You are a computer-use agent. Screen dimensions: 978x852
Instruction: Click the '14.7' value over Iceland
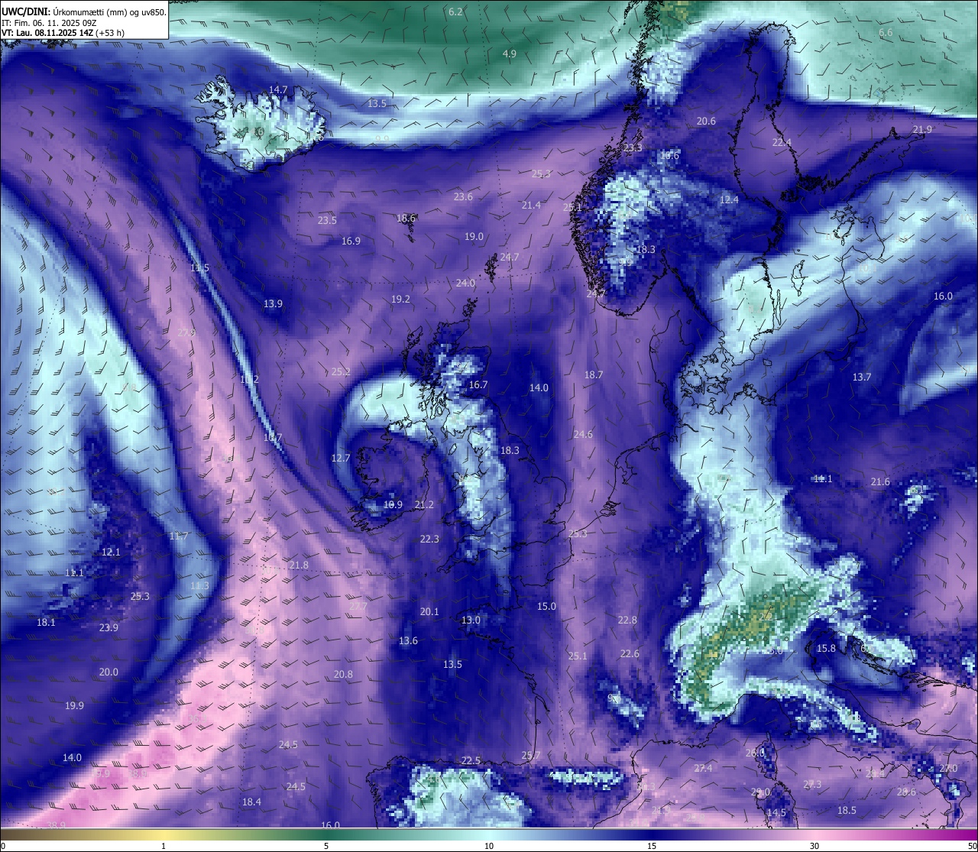[278, 89]
